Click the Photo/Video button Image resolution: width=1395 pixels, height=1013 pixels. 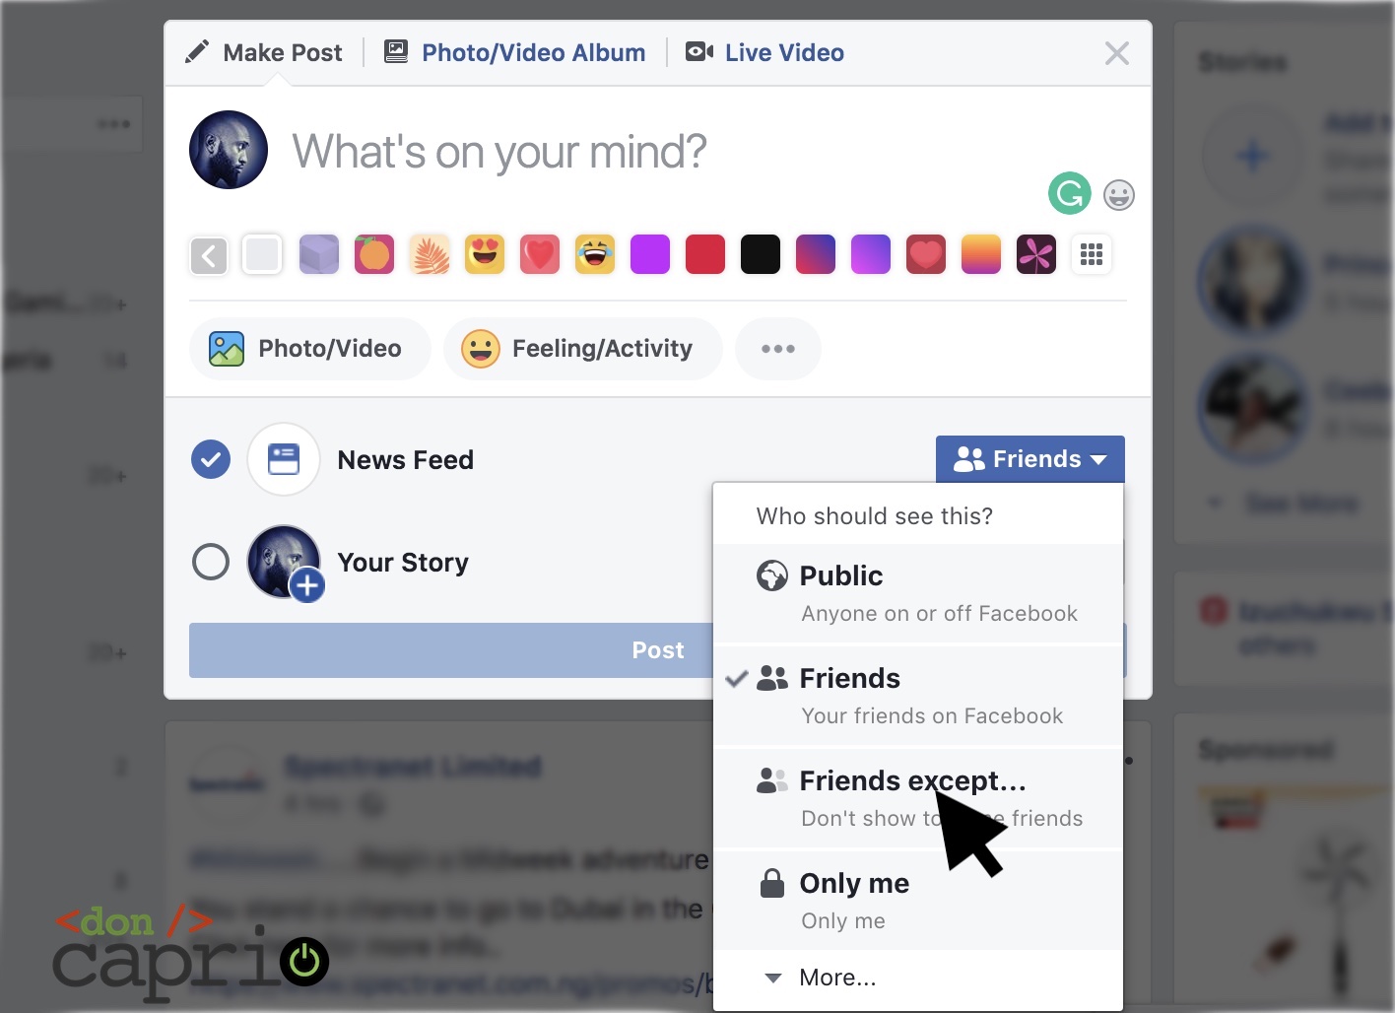pos(309,349)
